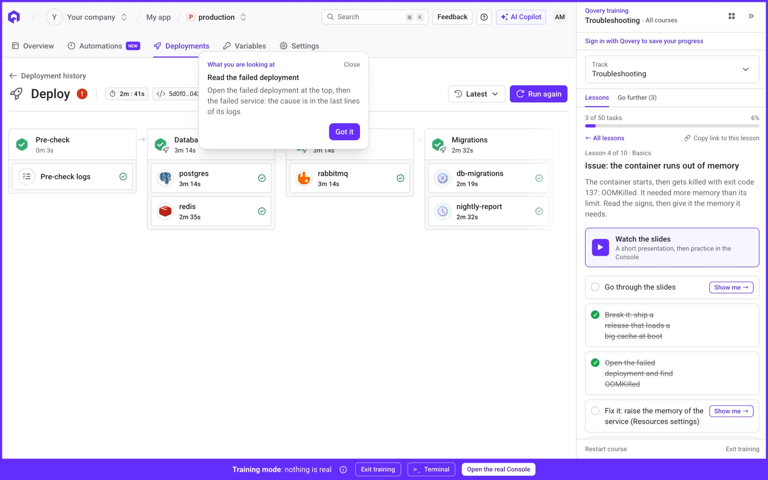
Task: Open the Settings tab
Action: click(x=300, y=46)
